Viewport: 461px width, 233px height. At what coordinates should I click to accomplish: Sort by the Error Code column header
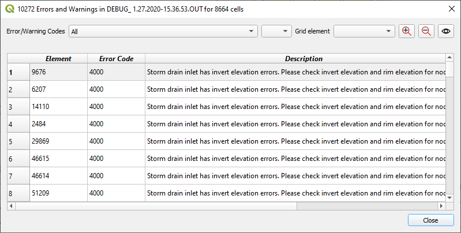click(x=116, y=58)
